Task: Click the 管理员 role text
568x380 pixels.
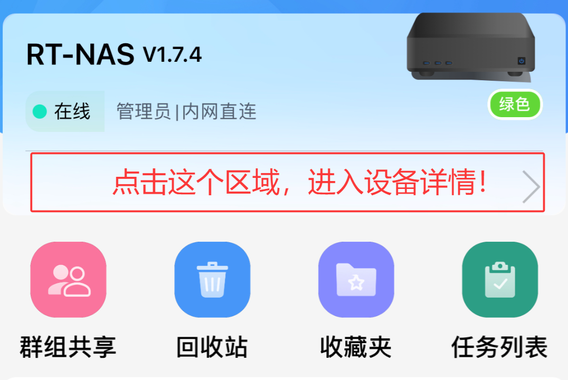Action: point(144,111)
